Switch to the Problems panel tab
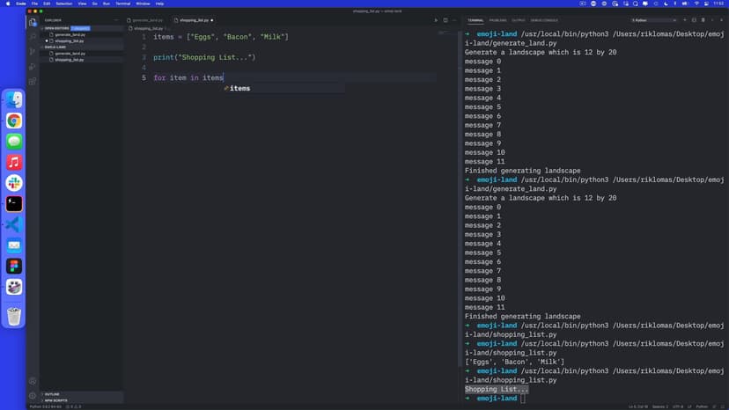 [x=498, y=19]
